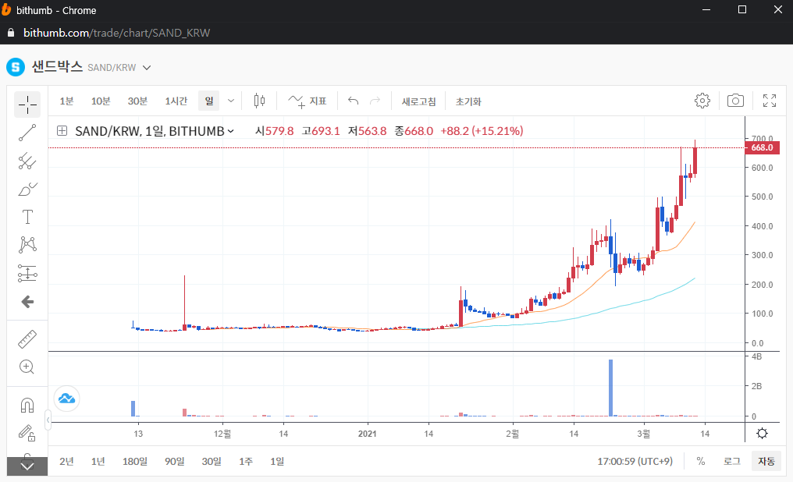Toggle lock all drawing tools

[x=27, y=433]
